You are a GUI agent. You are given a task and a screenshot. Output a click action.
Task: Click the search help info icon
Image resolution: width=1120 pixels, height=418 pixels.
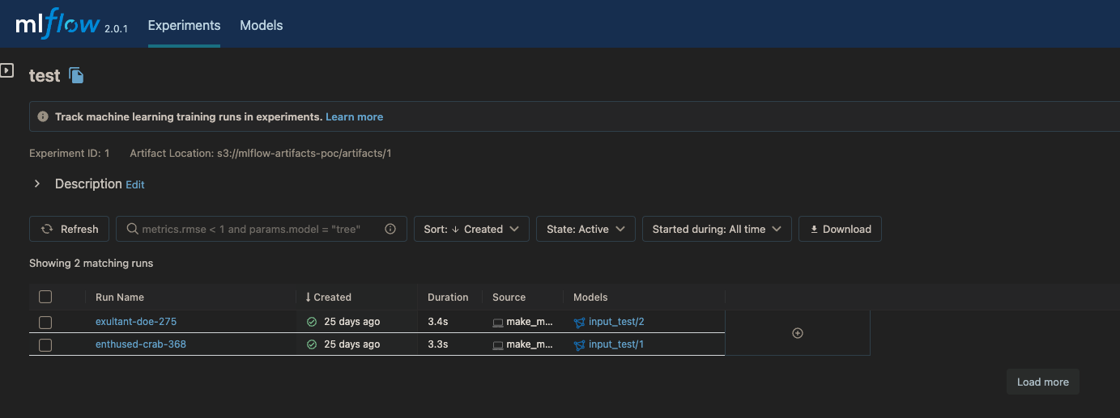pos(390,229)
